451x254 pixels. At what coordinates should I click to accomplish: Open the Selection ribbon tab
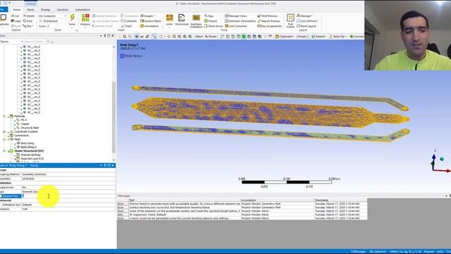[x=63, y=9]
